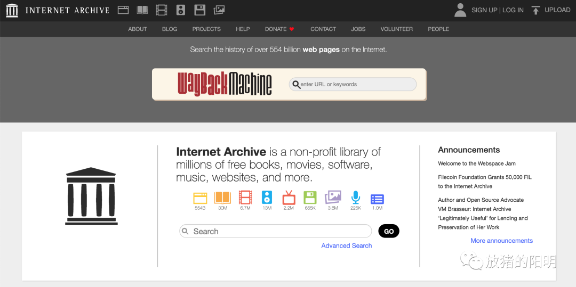Open the blue list collections icon, 1.0M

tap(377, 199)
